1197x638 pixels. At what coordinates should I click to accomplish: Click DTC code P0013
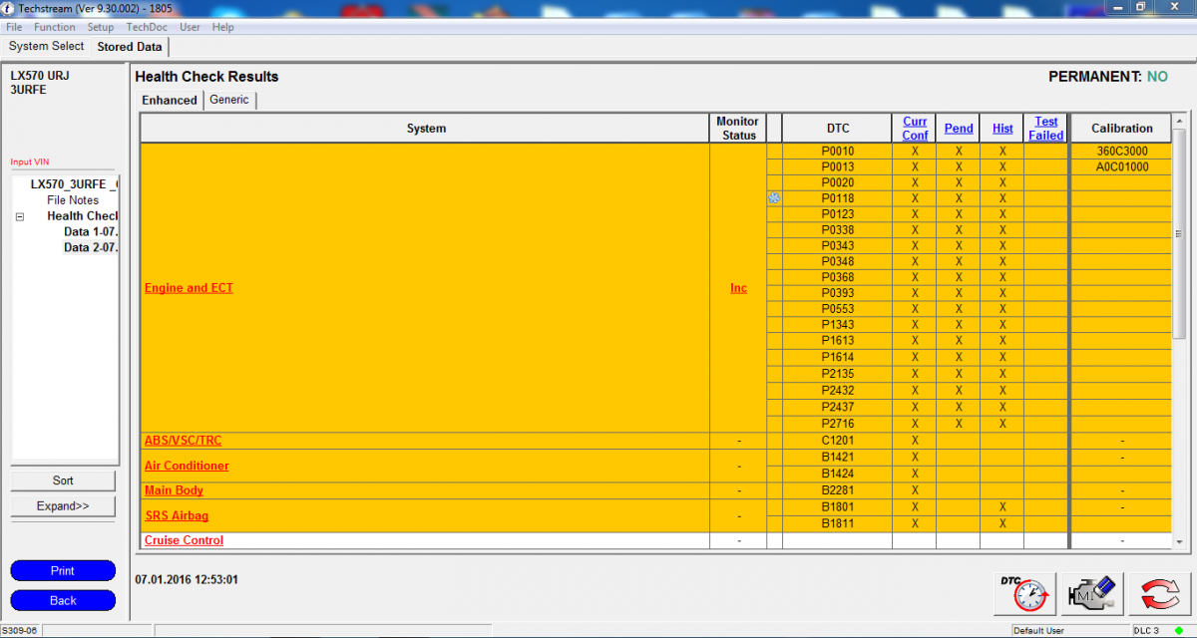(838, 167)
